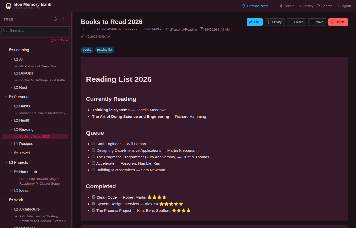Collapse the Home Lab folder chevron
The width and height of the screenshot is (356, 228).
[x=11, y=172]
